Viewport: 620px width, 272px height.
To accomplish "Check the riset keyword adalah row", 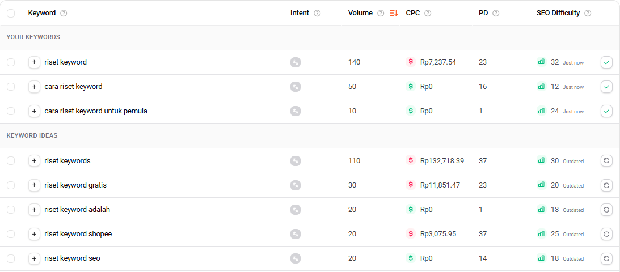I will tap(11, 210).
